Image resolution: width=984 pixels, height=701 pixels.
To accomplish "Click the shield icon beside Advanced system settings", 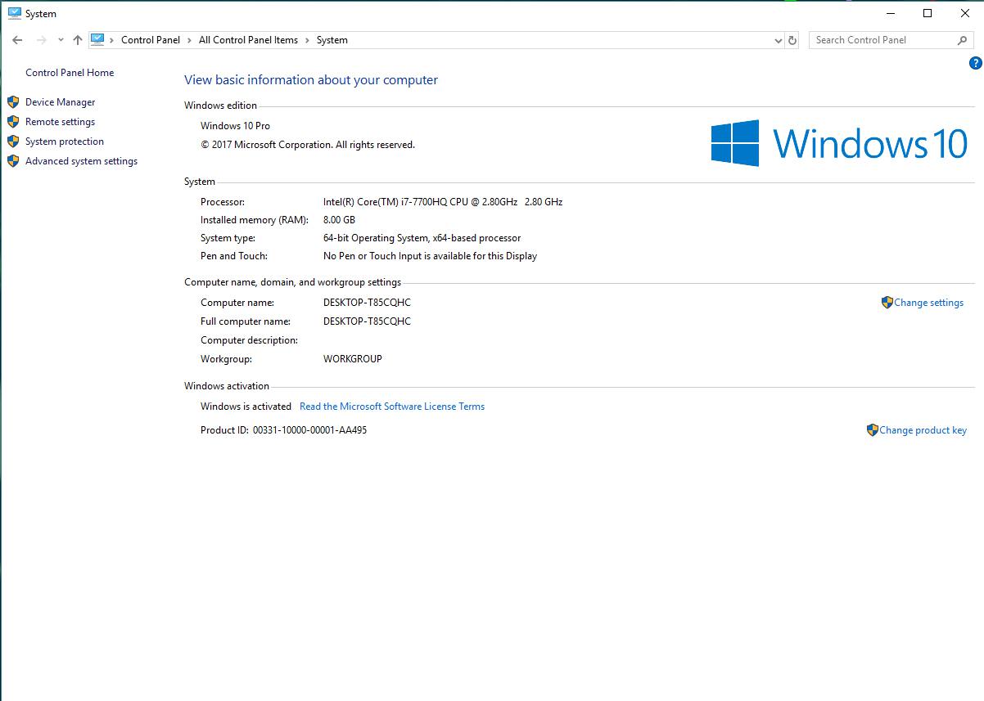I will coord(12,161).
